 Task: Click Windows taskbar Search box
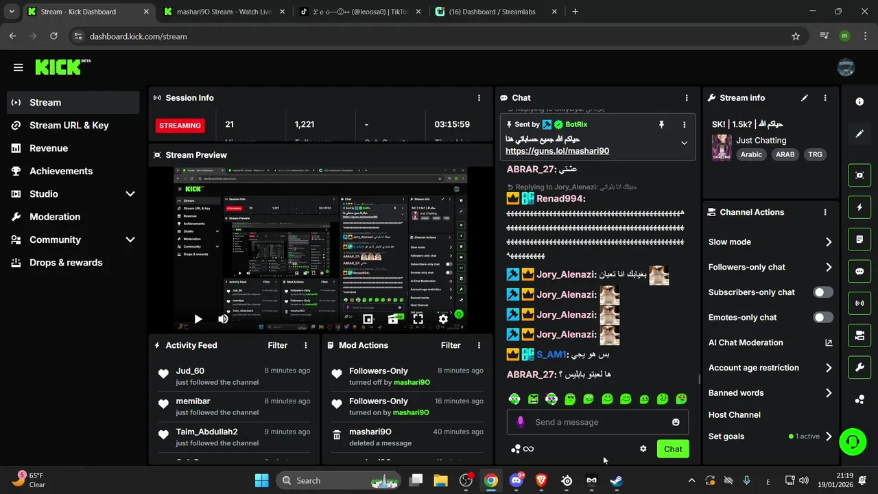pyautogui.click(x=340, y=480)
